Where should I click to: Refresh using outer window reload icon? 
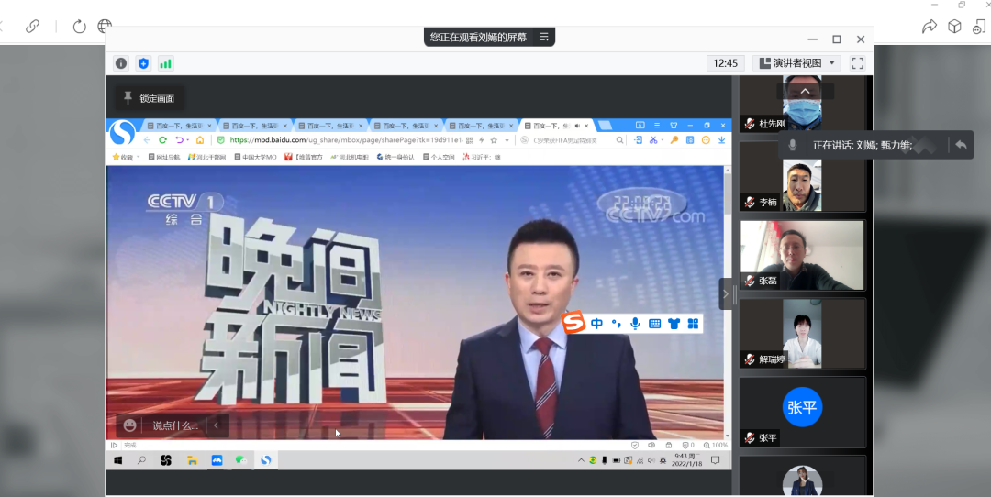79,26
